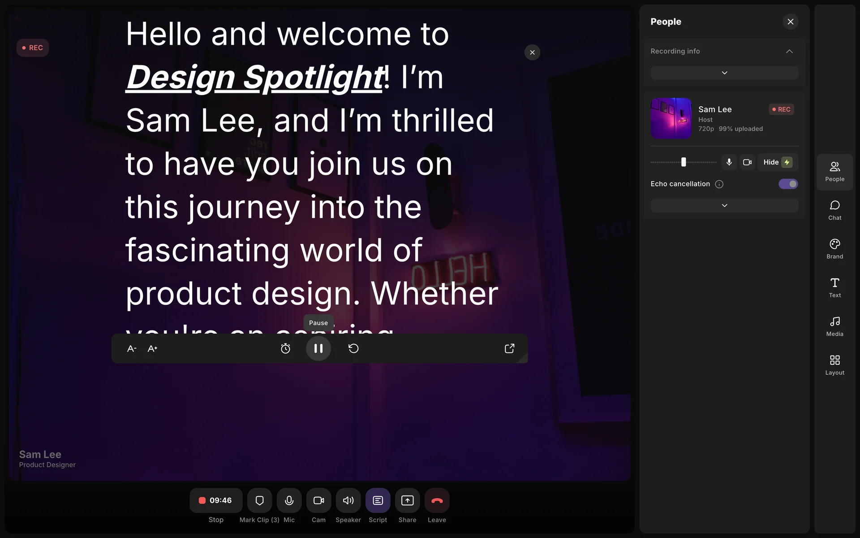
Task: Click Sam Lee's video thumbnail
Action: click(671, 118)
